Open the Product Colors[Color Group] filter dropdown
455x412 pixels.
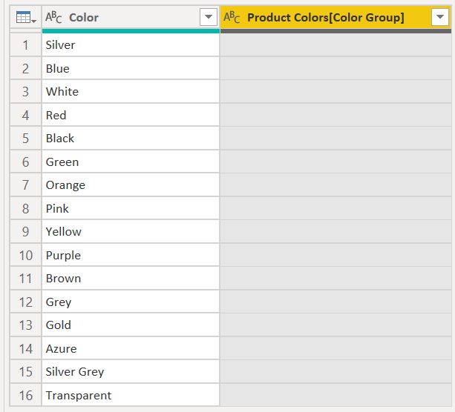tap(439, 17)
